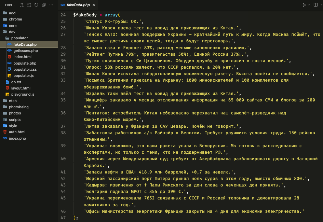The height and width of the screenshot is (222, 323).
Task: Click the HTML icon beside layout.html
Action: (x=7, y=88)
